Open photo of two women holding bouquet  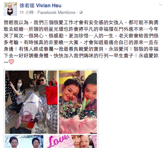78,102
